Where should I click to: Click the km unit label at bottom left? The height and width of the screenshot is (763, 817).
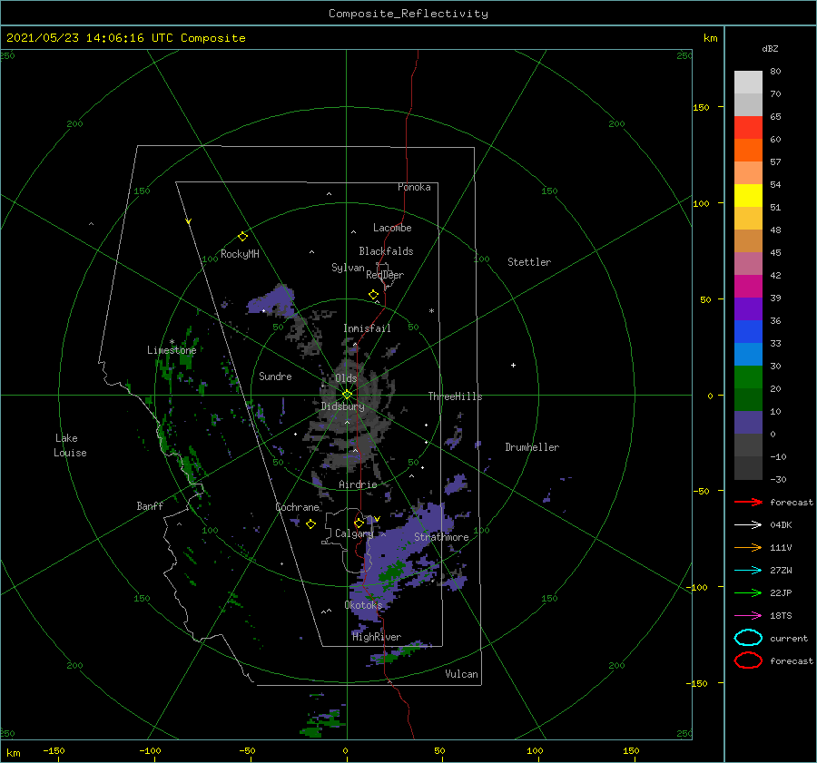tap(14, 753)
